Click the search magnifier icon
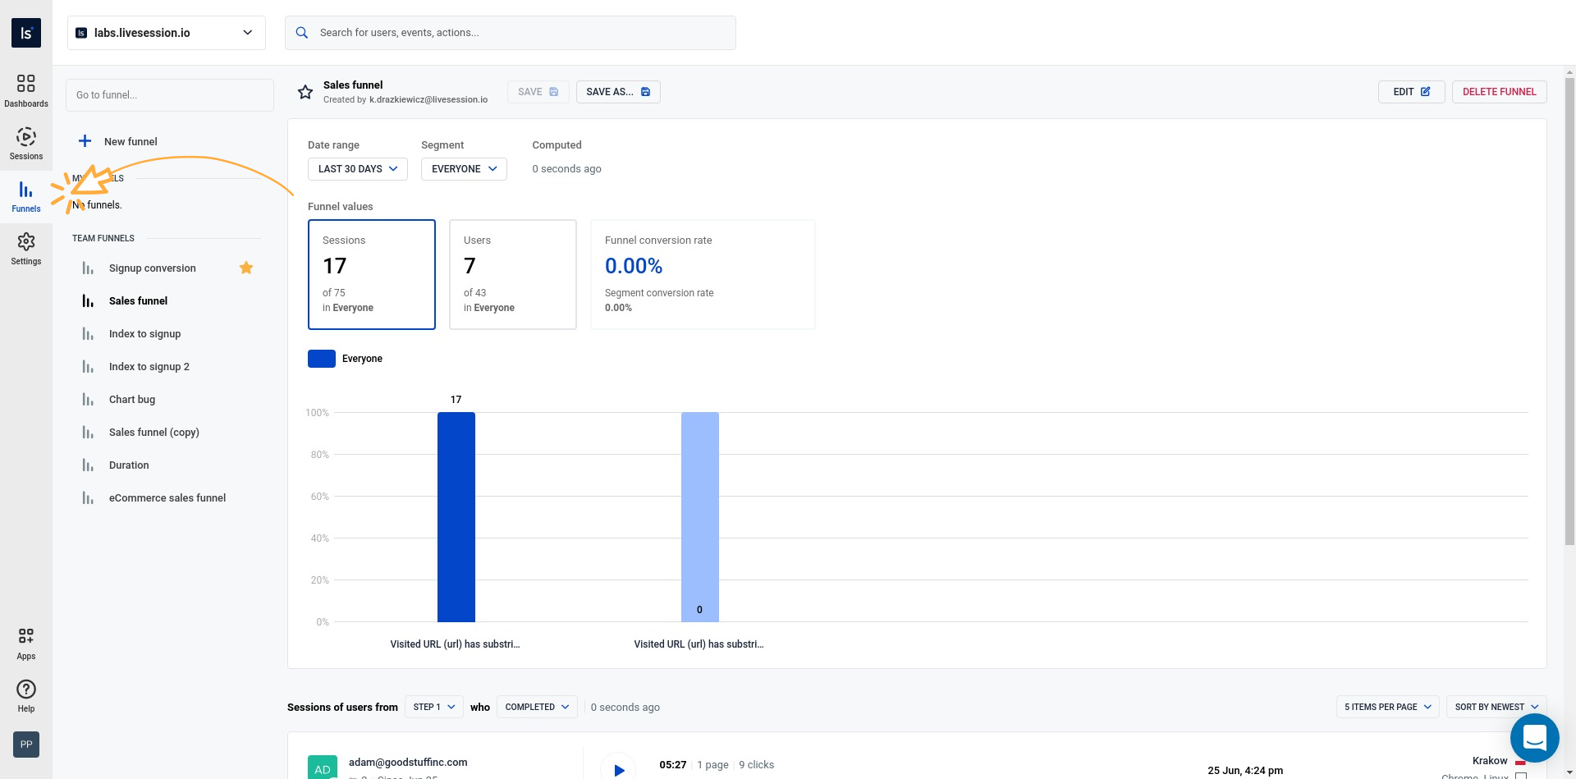The width and height of the screenshot is (1576, 779). pyautogui.click(x=302, y=32)
